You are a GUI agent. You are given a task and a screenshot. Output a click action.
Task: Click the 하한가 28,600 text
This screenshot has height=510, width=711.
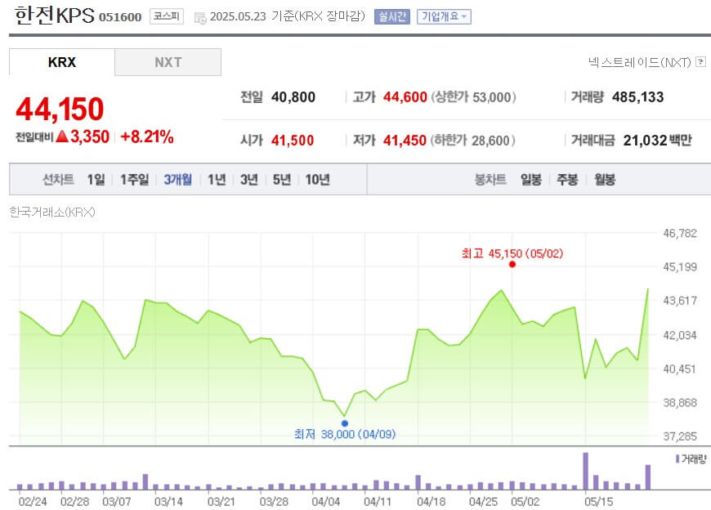[x=472, y=141]
